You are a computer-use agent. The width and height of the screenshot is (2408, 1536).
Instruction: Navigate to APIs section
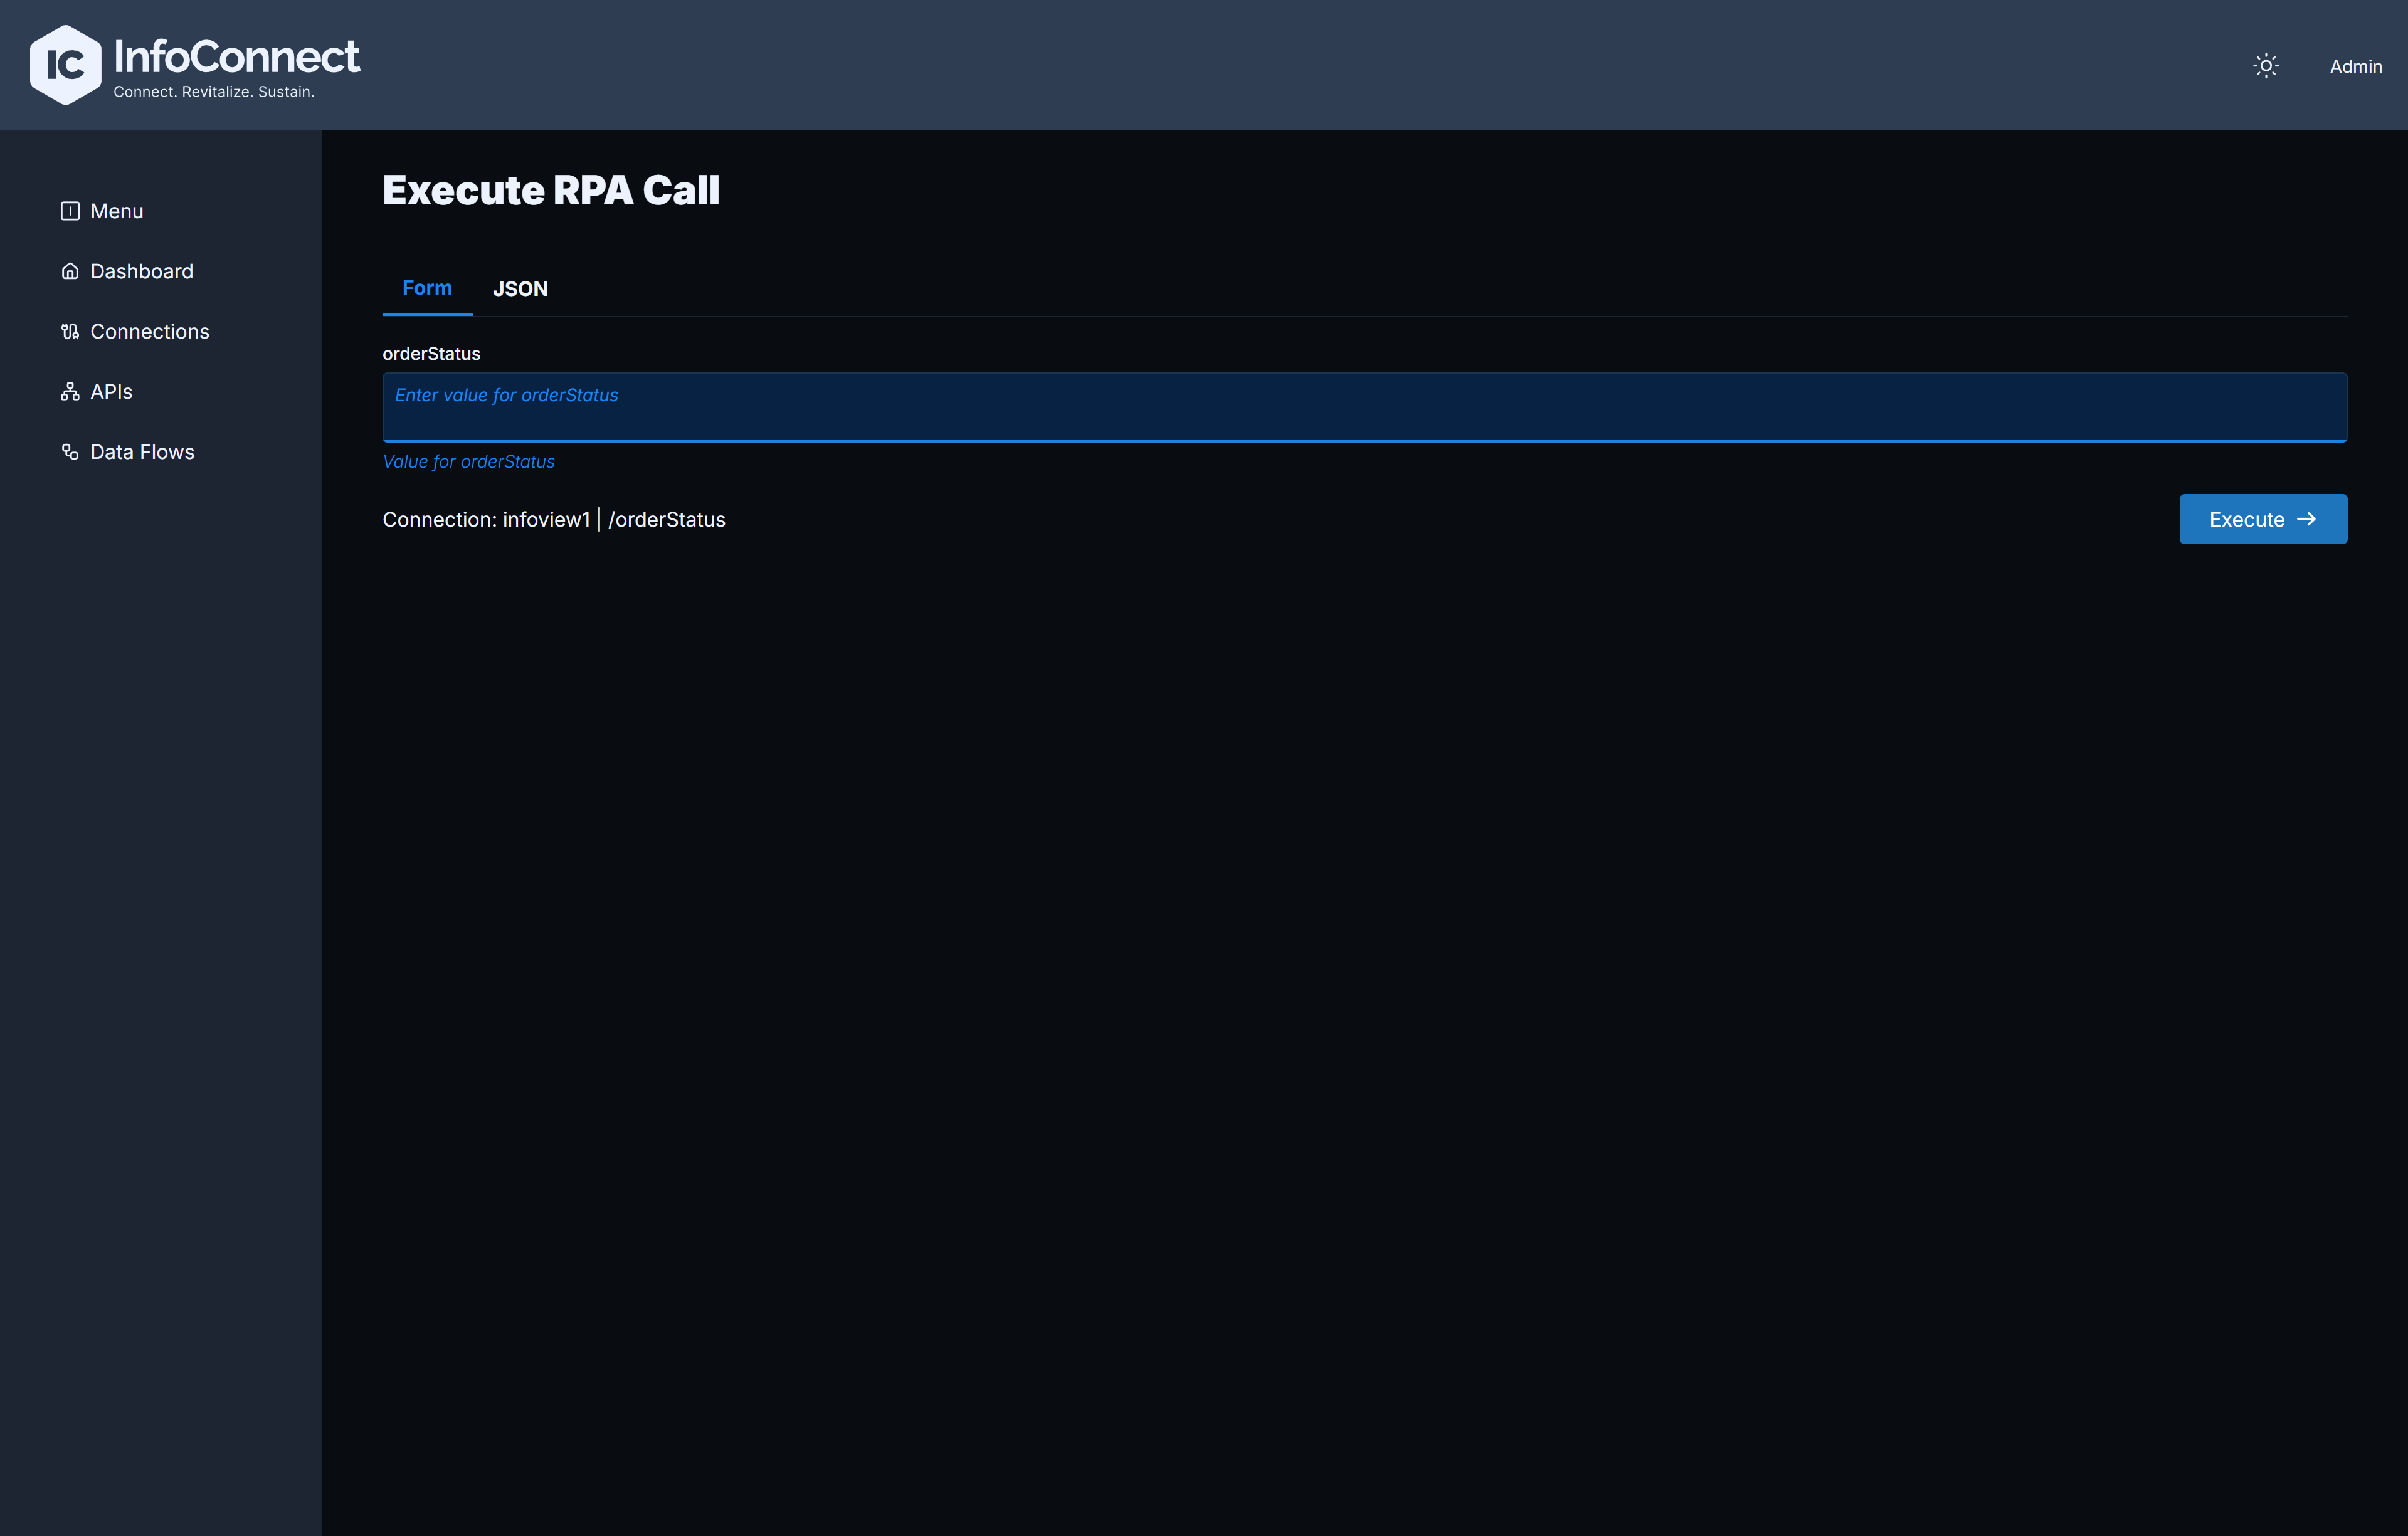[111, 391]
